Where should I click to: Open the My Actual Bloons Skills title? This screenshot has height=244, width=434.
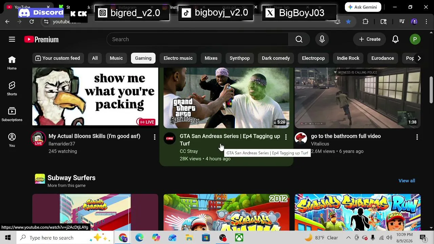(94, 136)
